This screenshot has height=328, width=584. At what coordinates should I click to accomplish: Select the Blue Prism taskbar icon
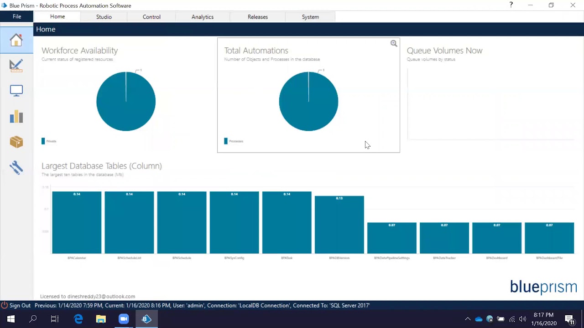tap(146, 319)
